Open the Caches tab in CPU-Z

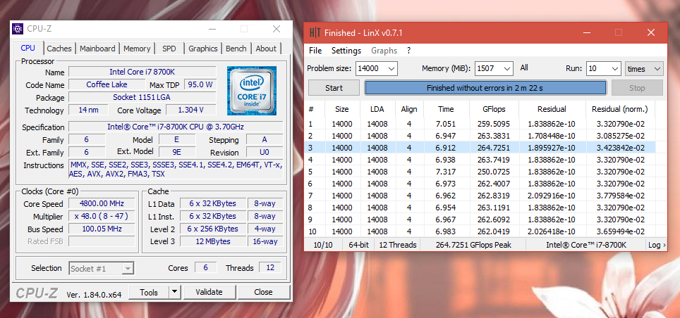tap(59, 49)
